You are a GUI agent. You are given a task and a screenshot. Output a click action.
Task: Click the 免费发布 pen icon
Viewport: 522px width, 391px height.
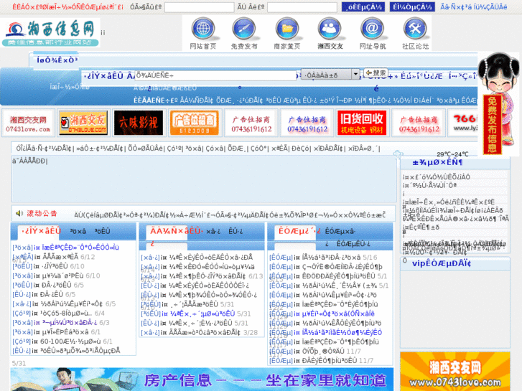tap(244, 29)
